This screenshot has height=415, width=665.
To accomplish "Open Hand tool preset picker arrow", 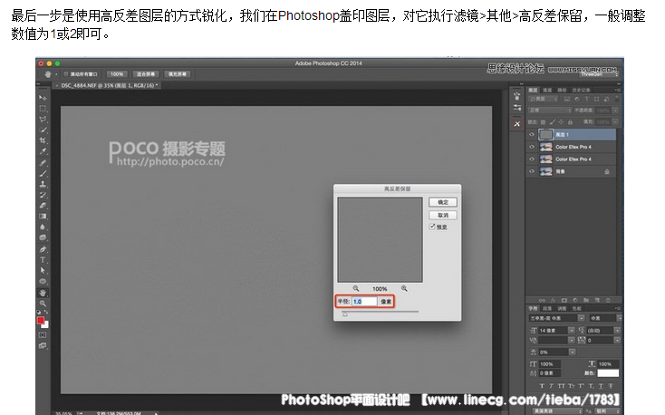I will (x=56, y=74).
